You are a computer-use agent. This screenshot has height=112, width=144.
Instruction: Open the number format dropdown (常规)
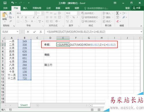[x=72, y=13]
